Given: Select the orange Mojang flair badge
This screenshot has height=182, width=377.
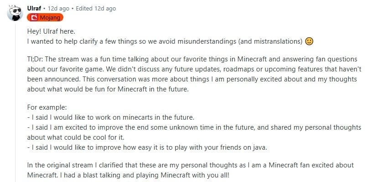Looking at the screenshot, I should point(45,18).
